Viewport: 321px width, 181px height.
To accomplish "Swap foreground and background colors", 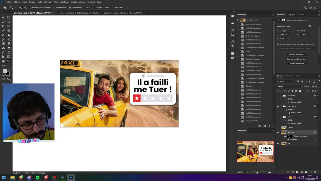I will 9,70.
